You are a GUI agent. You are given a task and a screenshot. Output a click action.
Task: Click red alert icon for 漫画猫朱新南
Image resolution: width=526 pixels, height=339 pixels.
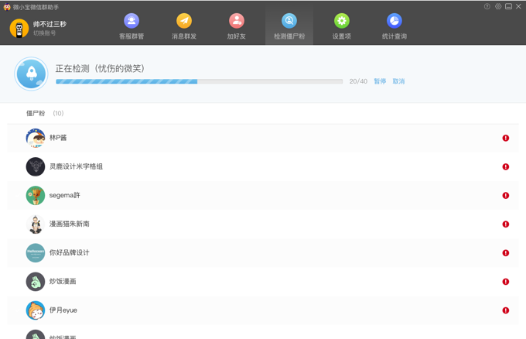pos(506,224)
